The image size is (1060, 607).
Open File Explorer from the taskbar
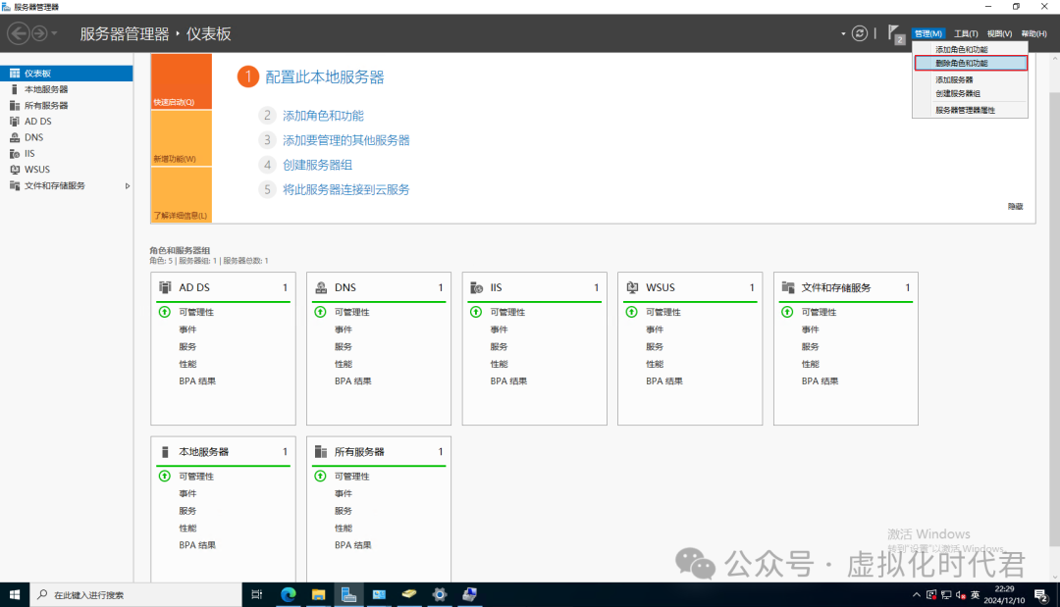319,594
